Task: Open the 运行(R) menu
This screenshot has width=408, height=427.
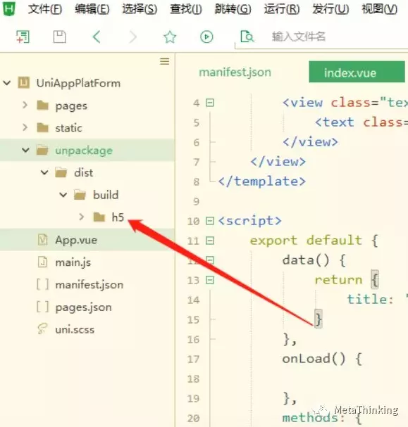Action: (x=281, y=9)
